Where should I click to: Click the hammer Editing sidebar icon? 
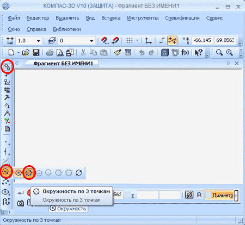tap(7, 98)
